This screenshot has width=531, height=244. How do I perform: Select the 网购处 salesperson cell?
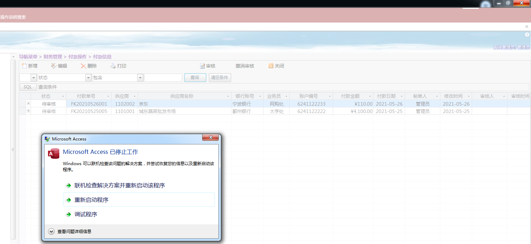[277, 104]
